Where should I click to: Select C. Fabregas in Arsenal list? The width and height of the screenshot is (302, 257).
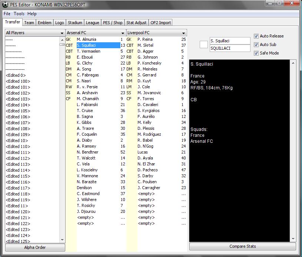pos(96,75)
